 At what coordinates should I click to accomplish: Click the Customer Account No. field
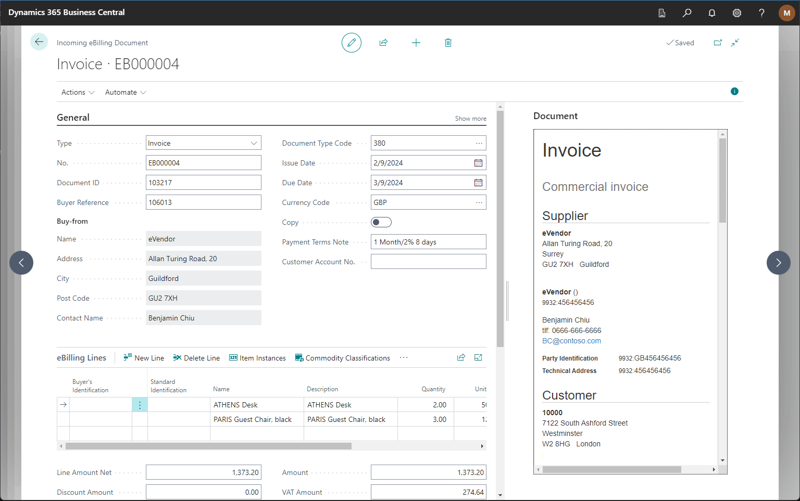coord(428,262)
